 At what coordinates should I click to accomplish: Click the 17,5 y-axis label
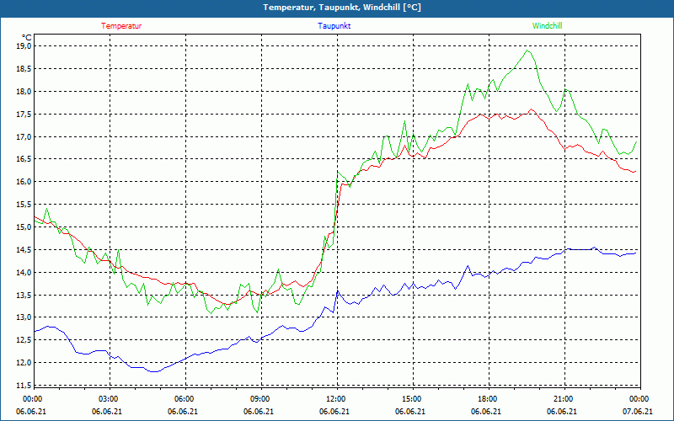pyautogui.click(x=24, y=115)
